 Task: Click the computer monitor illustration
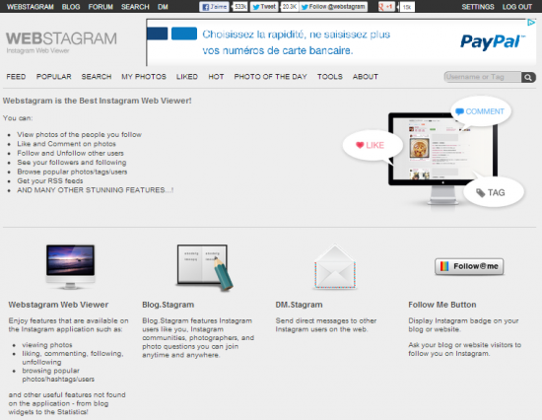(x=442, y=159)
